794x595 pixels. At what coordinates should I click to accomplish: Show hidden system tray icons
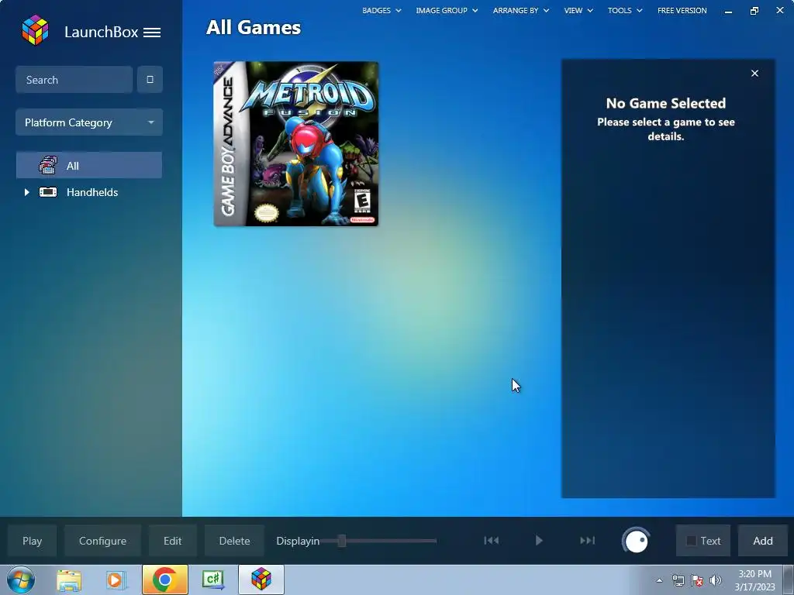click(659, 580)
